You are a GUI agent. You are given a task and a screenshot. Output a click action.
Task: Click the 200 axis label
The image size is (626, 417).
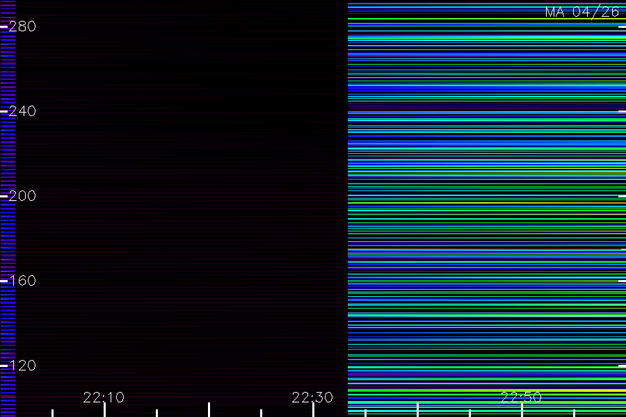click(x=22, y=195)
